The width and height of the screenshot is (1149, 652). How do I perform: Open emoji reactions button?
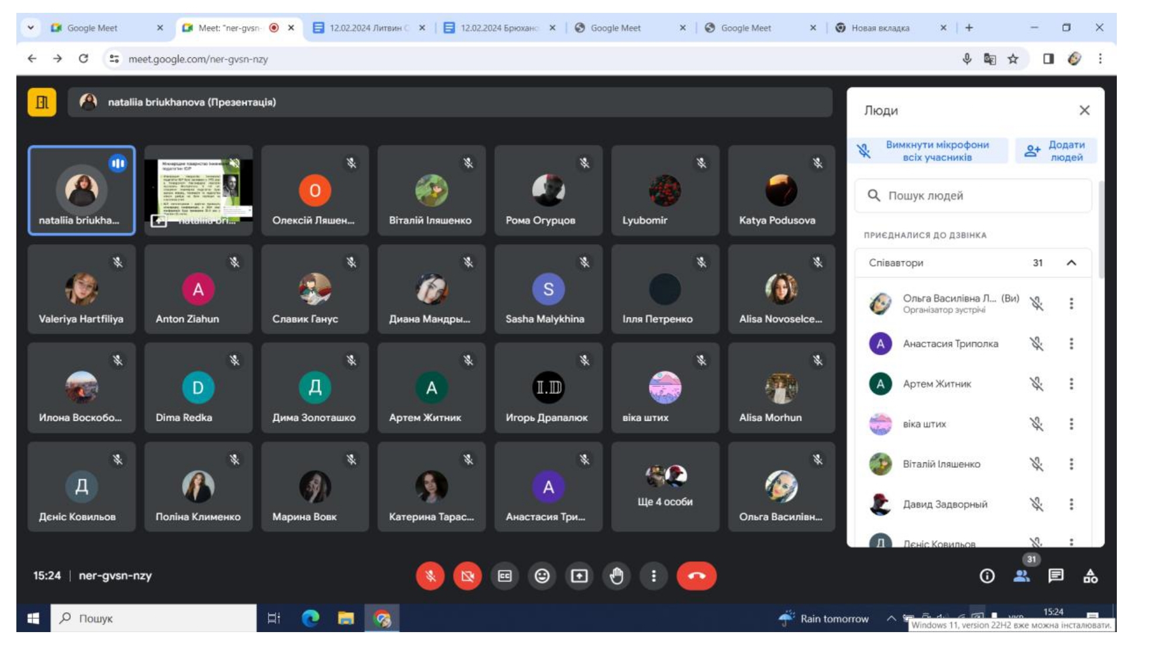[542, 576]
